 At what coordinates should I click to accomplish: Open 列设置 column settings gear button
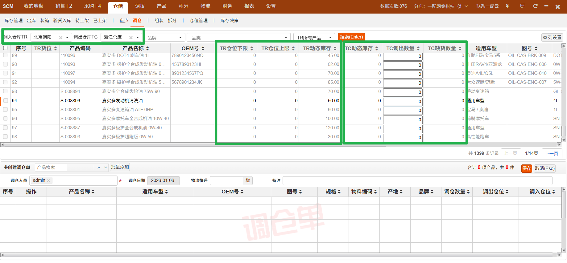click(552, 38)
